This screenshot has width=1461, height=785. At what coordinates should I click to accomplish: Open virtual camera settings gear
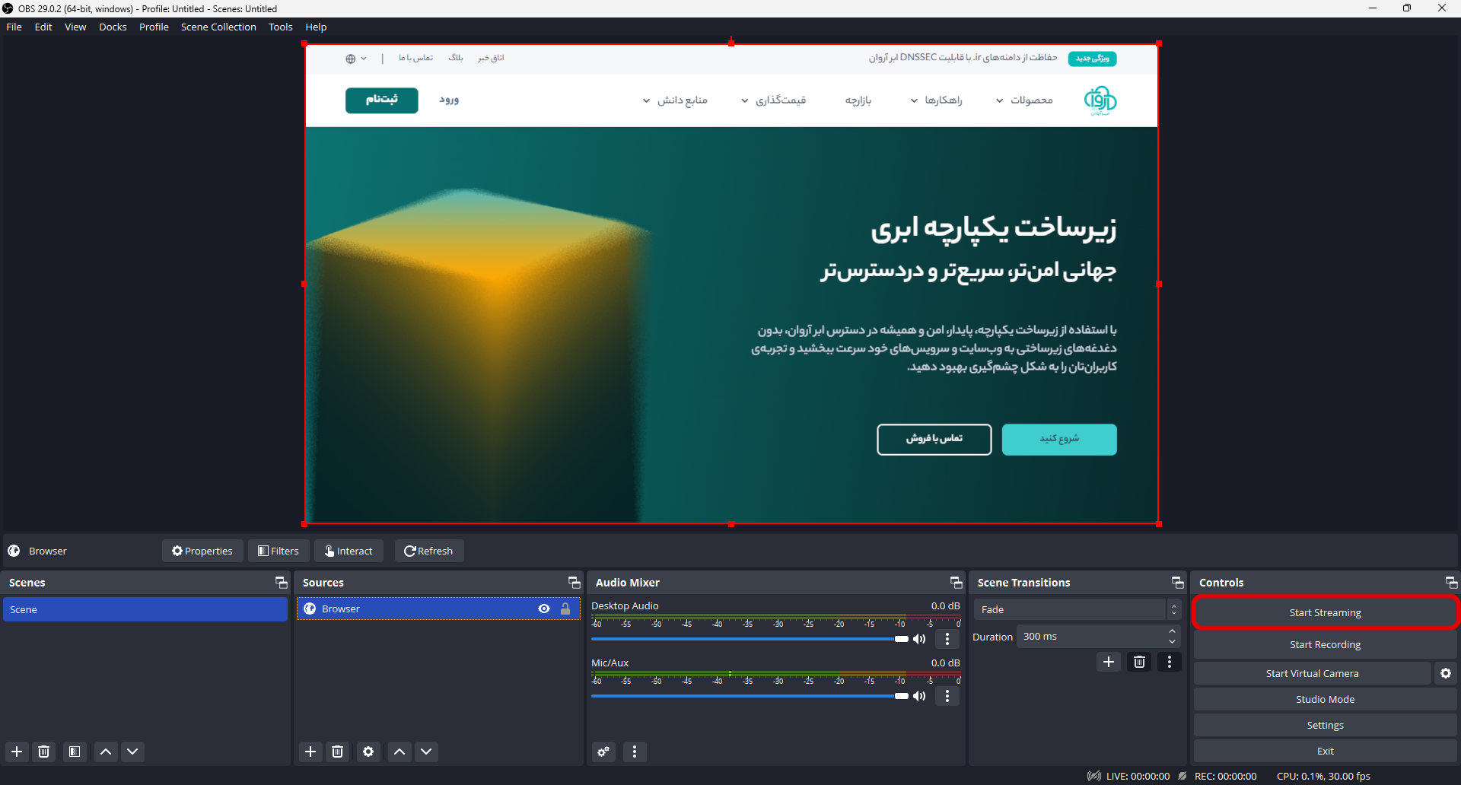pos(1446,673)
